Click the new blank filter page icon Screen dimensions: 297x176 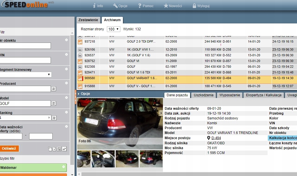click(50, 149)
